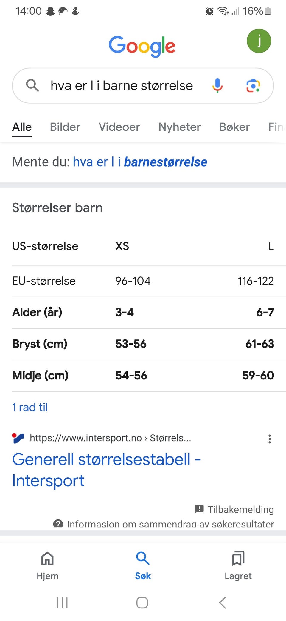
Task: Tap the magnifier icon in search bar
Action: click(32, 86)
